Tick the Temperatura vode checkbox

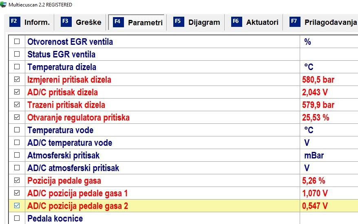pyautogui.click(x=17, y=130)
